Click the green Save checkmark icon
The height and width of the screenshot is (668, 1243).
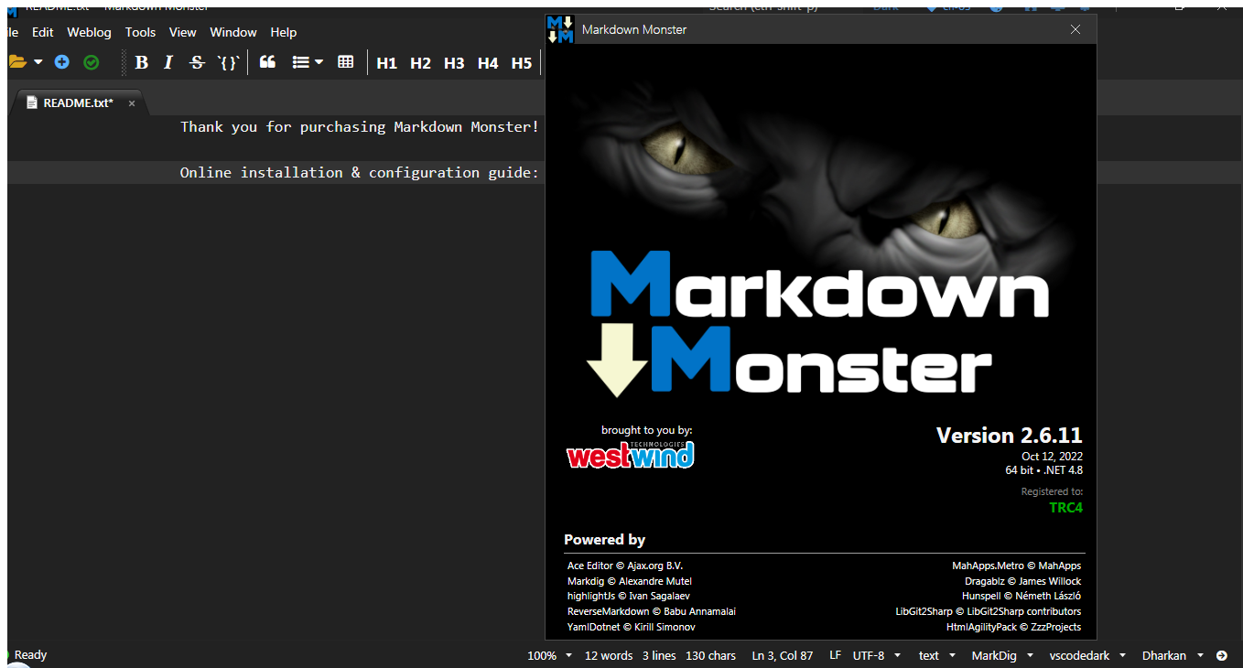(x=91, y=62)
